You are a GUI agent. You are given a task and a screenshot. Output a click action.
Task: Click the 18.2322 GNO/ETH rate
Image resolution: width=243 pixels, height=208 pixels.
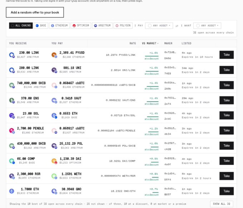[123, 191]
